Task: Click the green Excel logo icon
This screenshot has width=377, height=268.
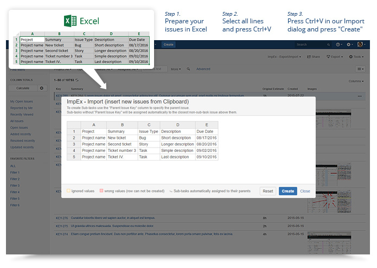Action: pos(70,21)
